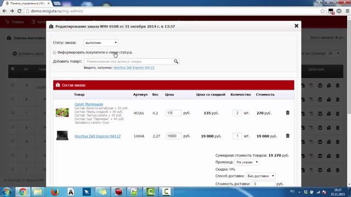Click the eye-shaped extension icon in Chrome toolbar
351x197 pixels.
click(339, 11)
